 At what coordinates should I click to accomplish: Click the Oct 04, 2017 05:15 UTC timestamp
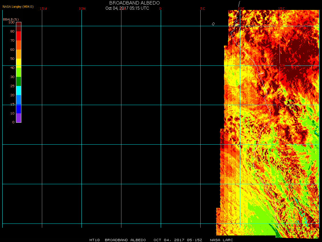tap(127, 8)
